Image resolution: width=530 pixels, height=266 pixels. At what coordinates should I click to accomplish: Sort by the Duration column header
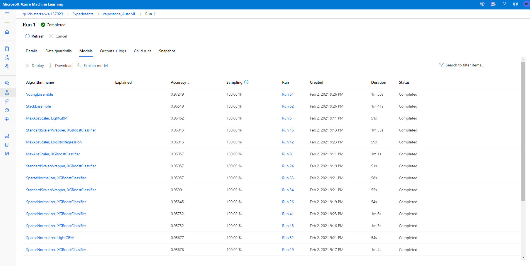pyautogui.click(x=379, y=82)
